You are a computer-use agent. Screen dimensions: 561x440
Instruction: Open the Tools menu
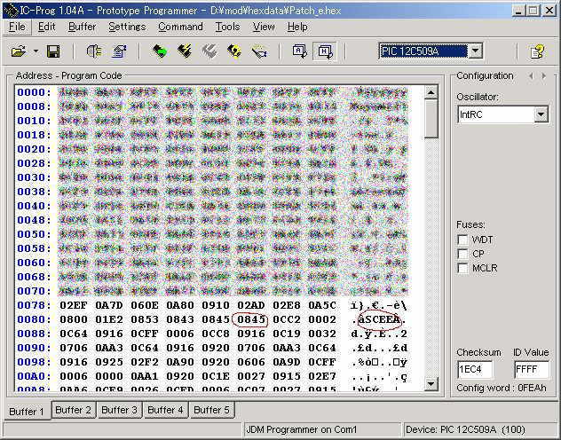[x=227, y=27]
